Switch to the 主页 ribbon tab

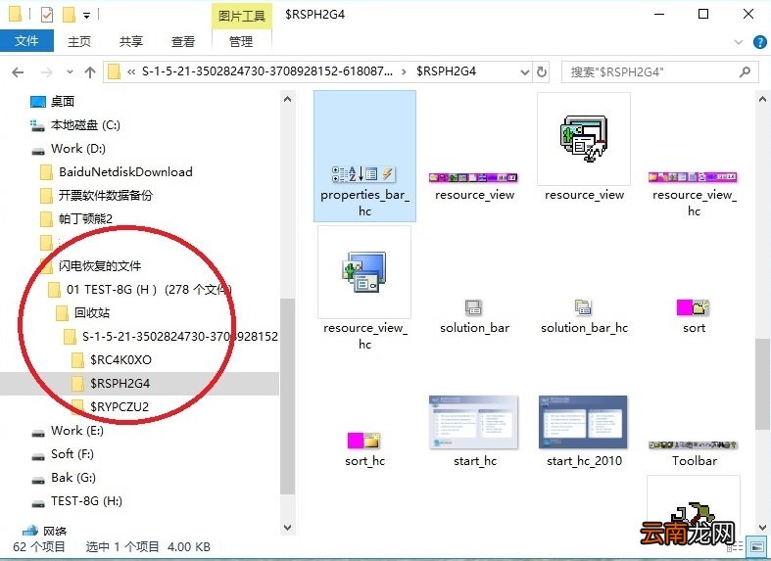79,41
